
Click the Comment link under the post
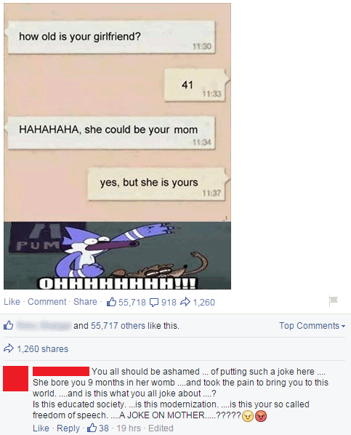[47, 302]
